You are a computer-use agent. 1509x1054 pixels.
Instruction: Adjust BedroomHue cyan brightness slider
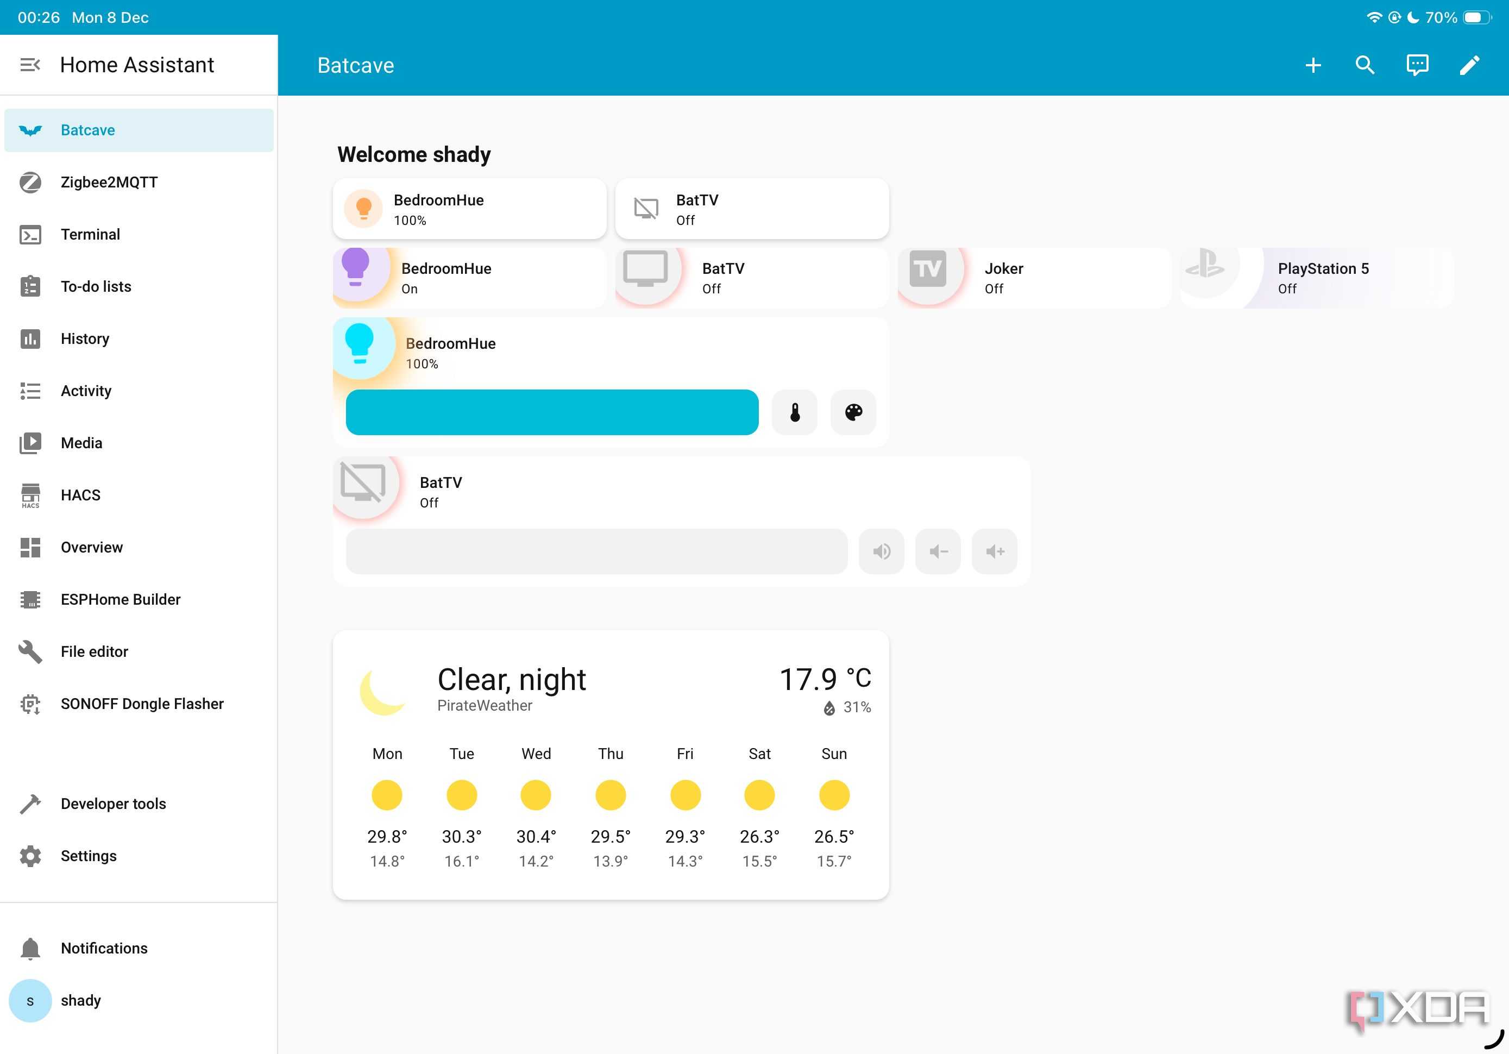click(x=552, y=412)
